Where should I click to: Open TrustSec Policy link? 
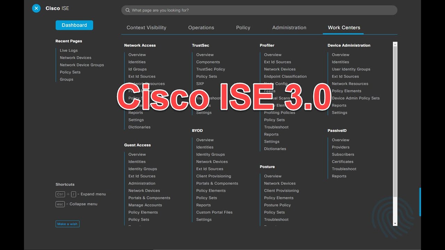tap(210, 69)
